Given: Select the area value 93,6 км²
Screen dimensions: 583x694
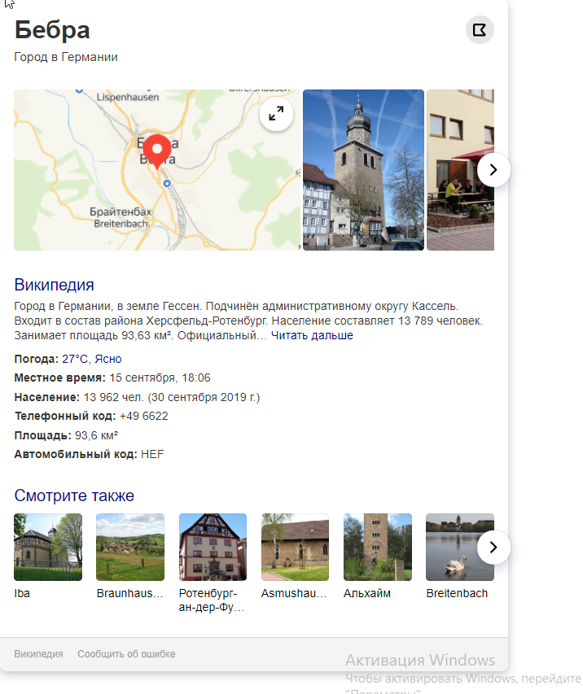Looking at the screenshot, I should (x=96, y=435).
